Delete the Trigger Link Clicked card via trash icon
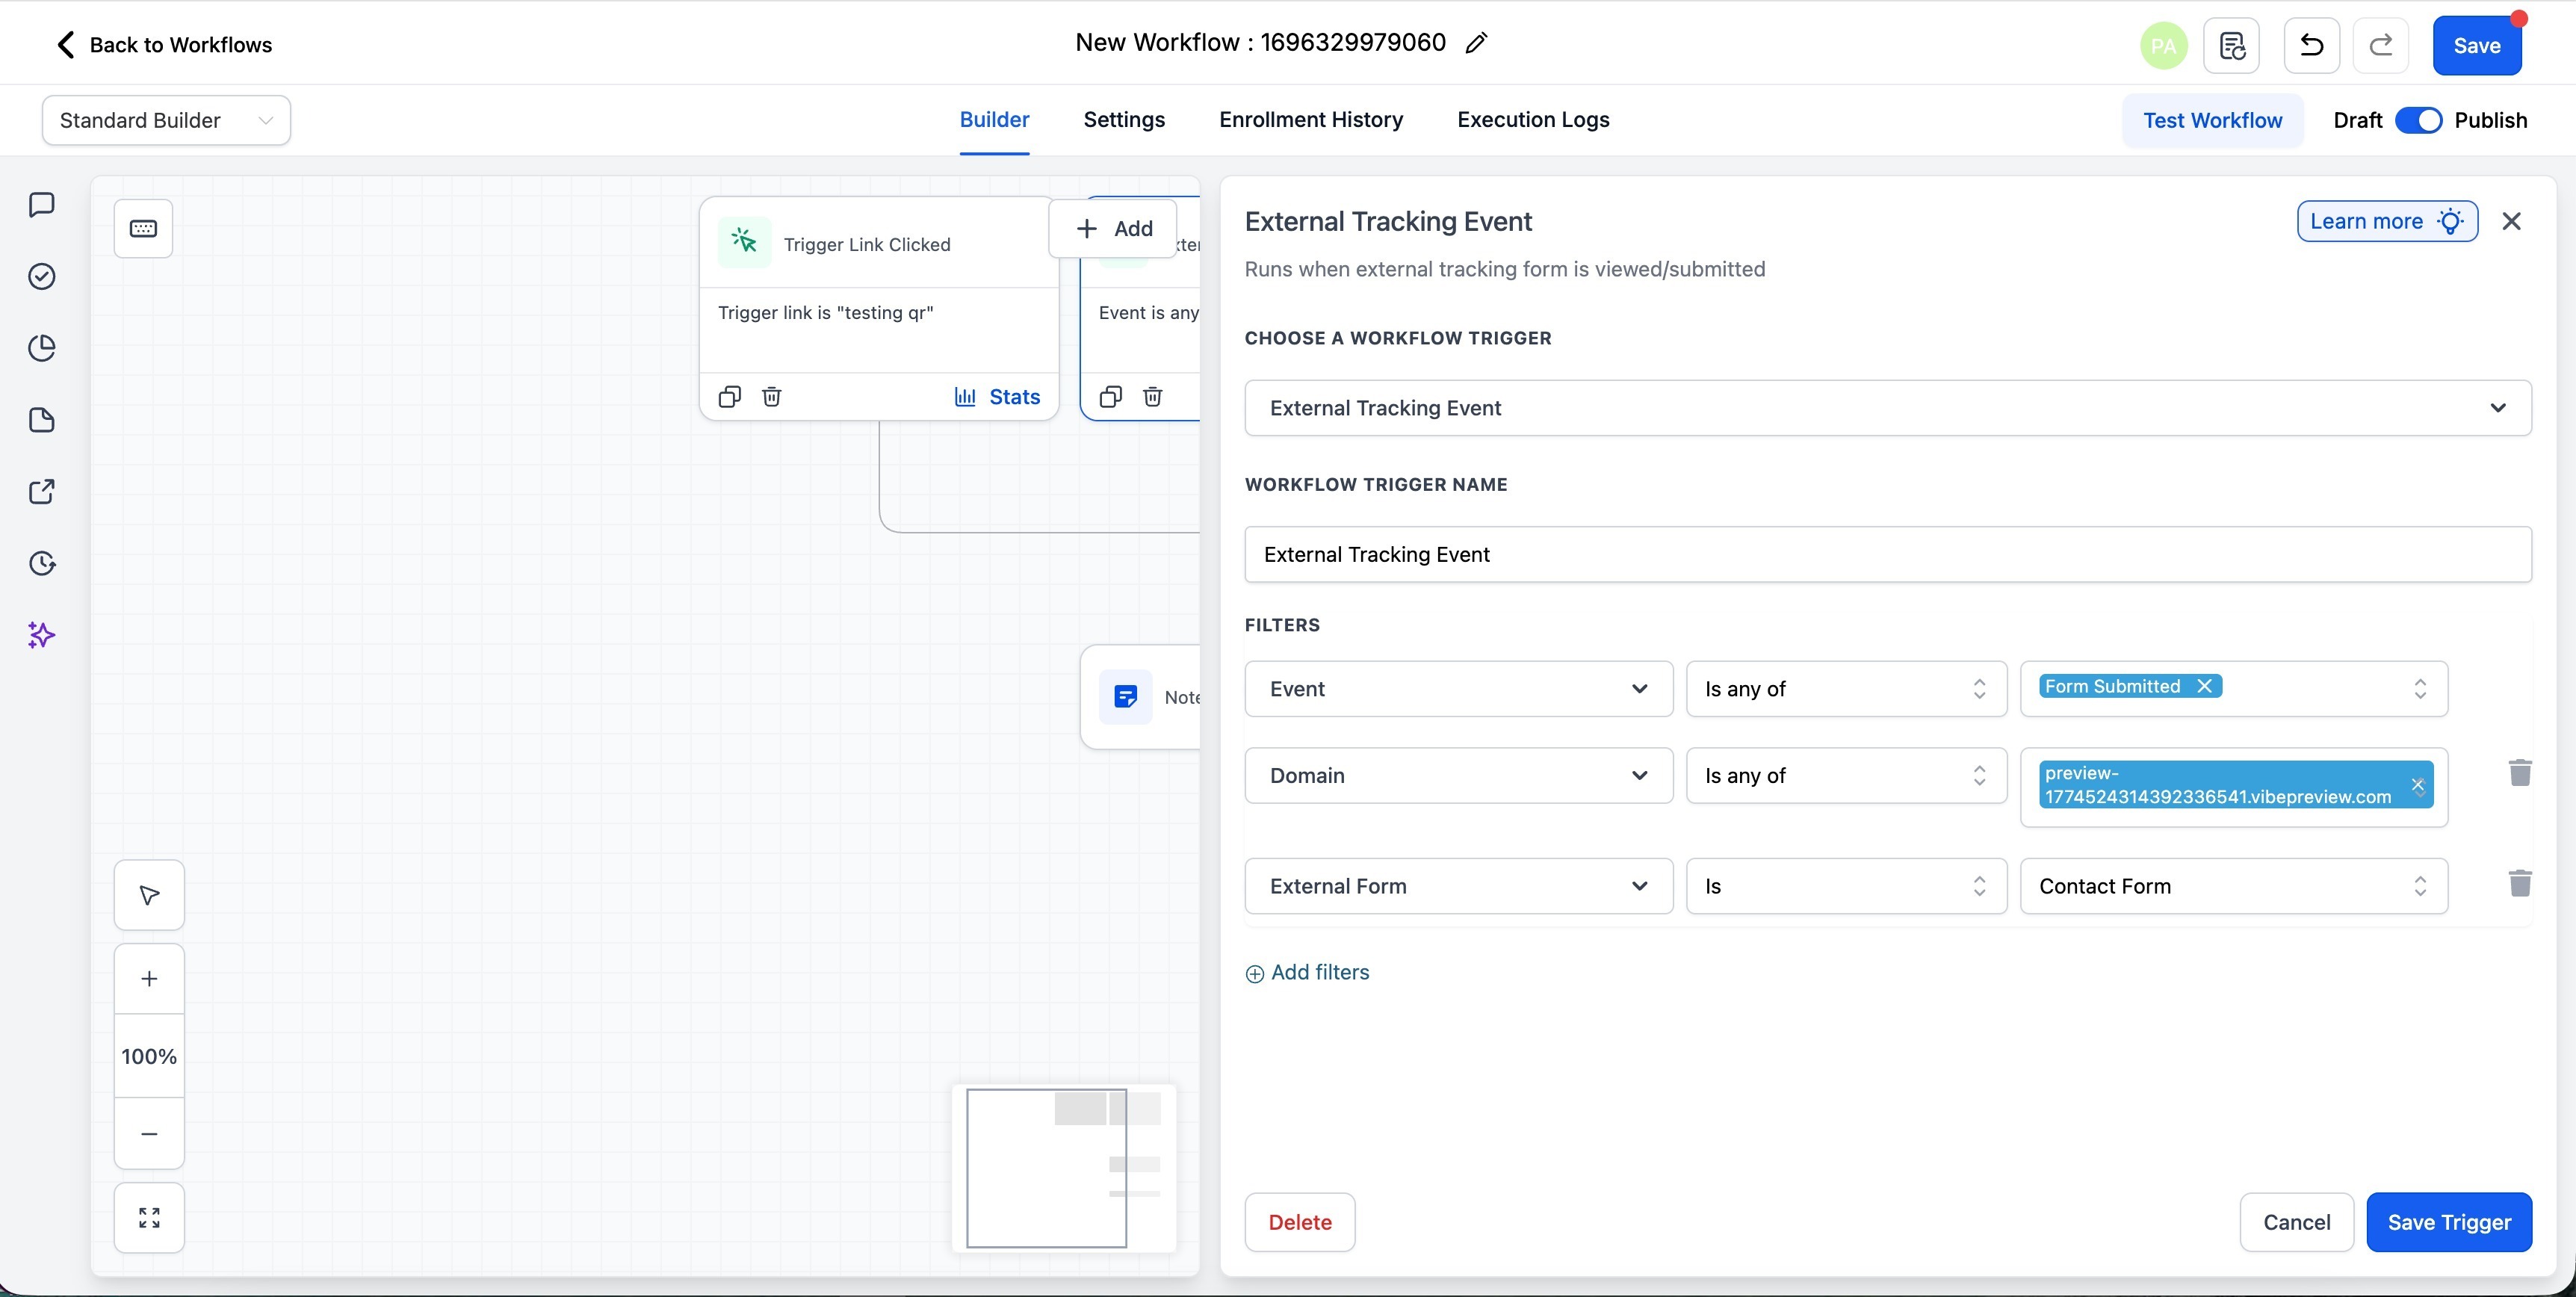Screen dimensions: 2576x1297 [x=771, y=397]
